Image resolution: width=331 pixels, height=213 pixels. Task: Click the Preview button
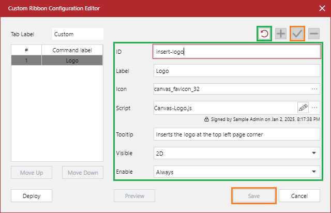pos(134,196)
